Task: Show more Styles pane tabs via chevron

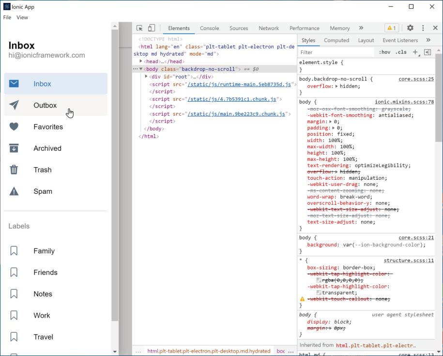Action: click(428, 40)
